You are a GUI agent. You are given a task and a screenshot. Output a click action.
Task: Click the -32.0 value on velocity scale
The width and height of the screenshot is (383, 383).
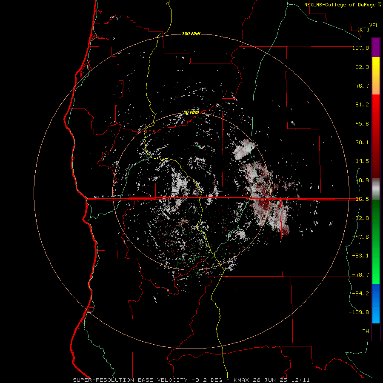click(360, 218)
